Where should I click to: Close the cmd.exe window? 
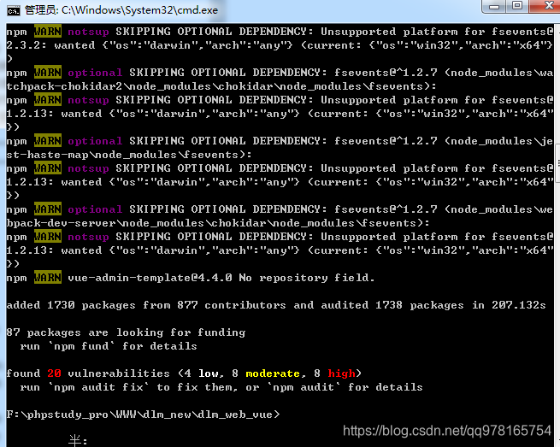[x=545, y=7]
